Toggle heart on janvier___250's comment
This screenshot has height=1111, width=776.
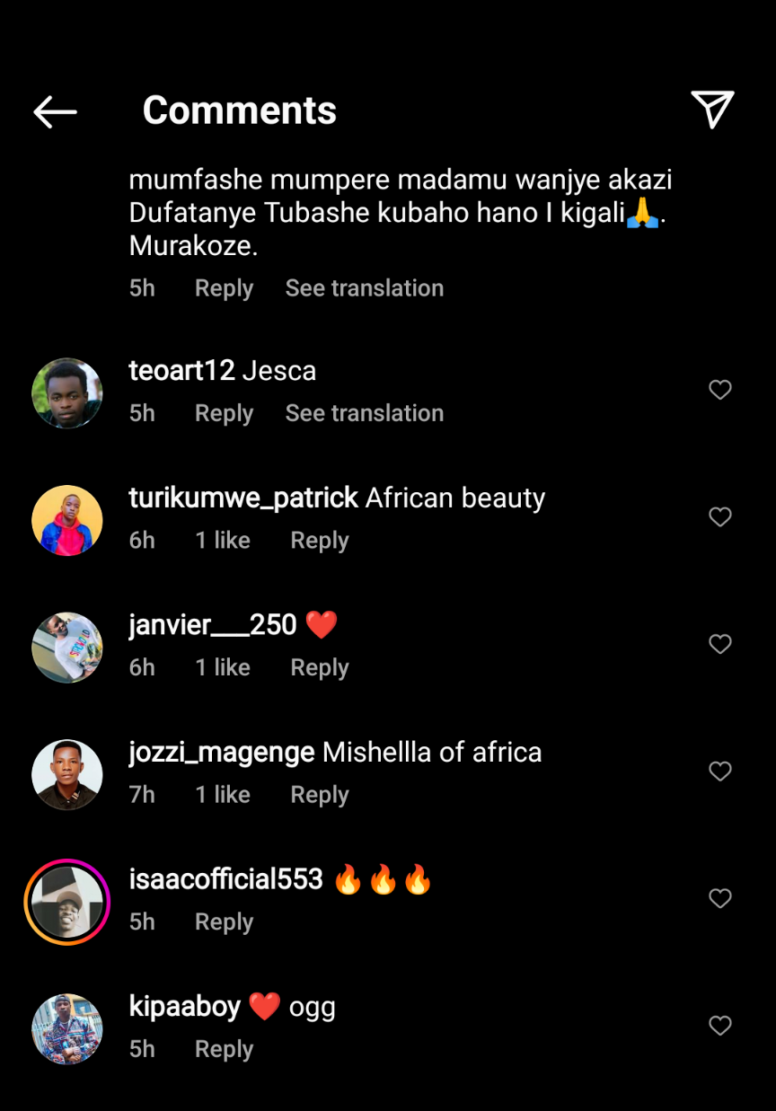[x=720, y=644]
